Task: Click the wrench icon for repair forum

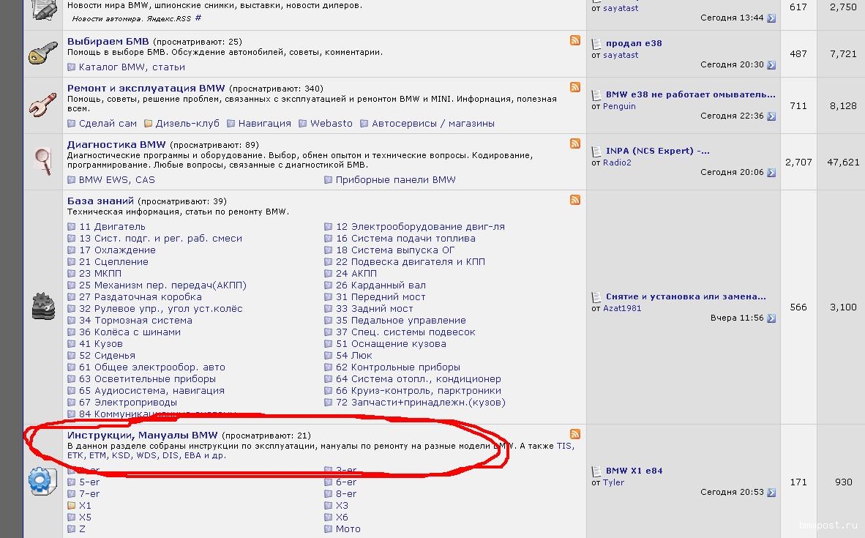Action: [42, 105]
